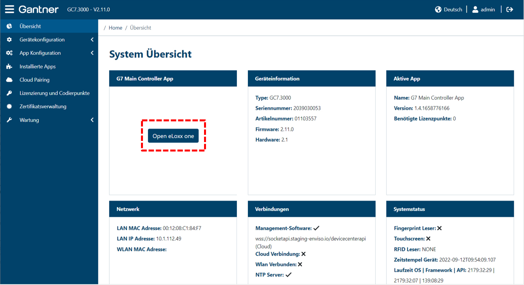
Task: Open Lizenzierung und Codierpunkte entry
Action: [x=49, y=93]
